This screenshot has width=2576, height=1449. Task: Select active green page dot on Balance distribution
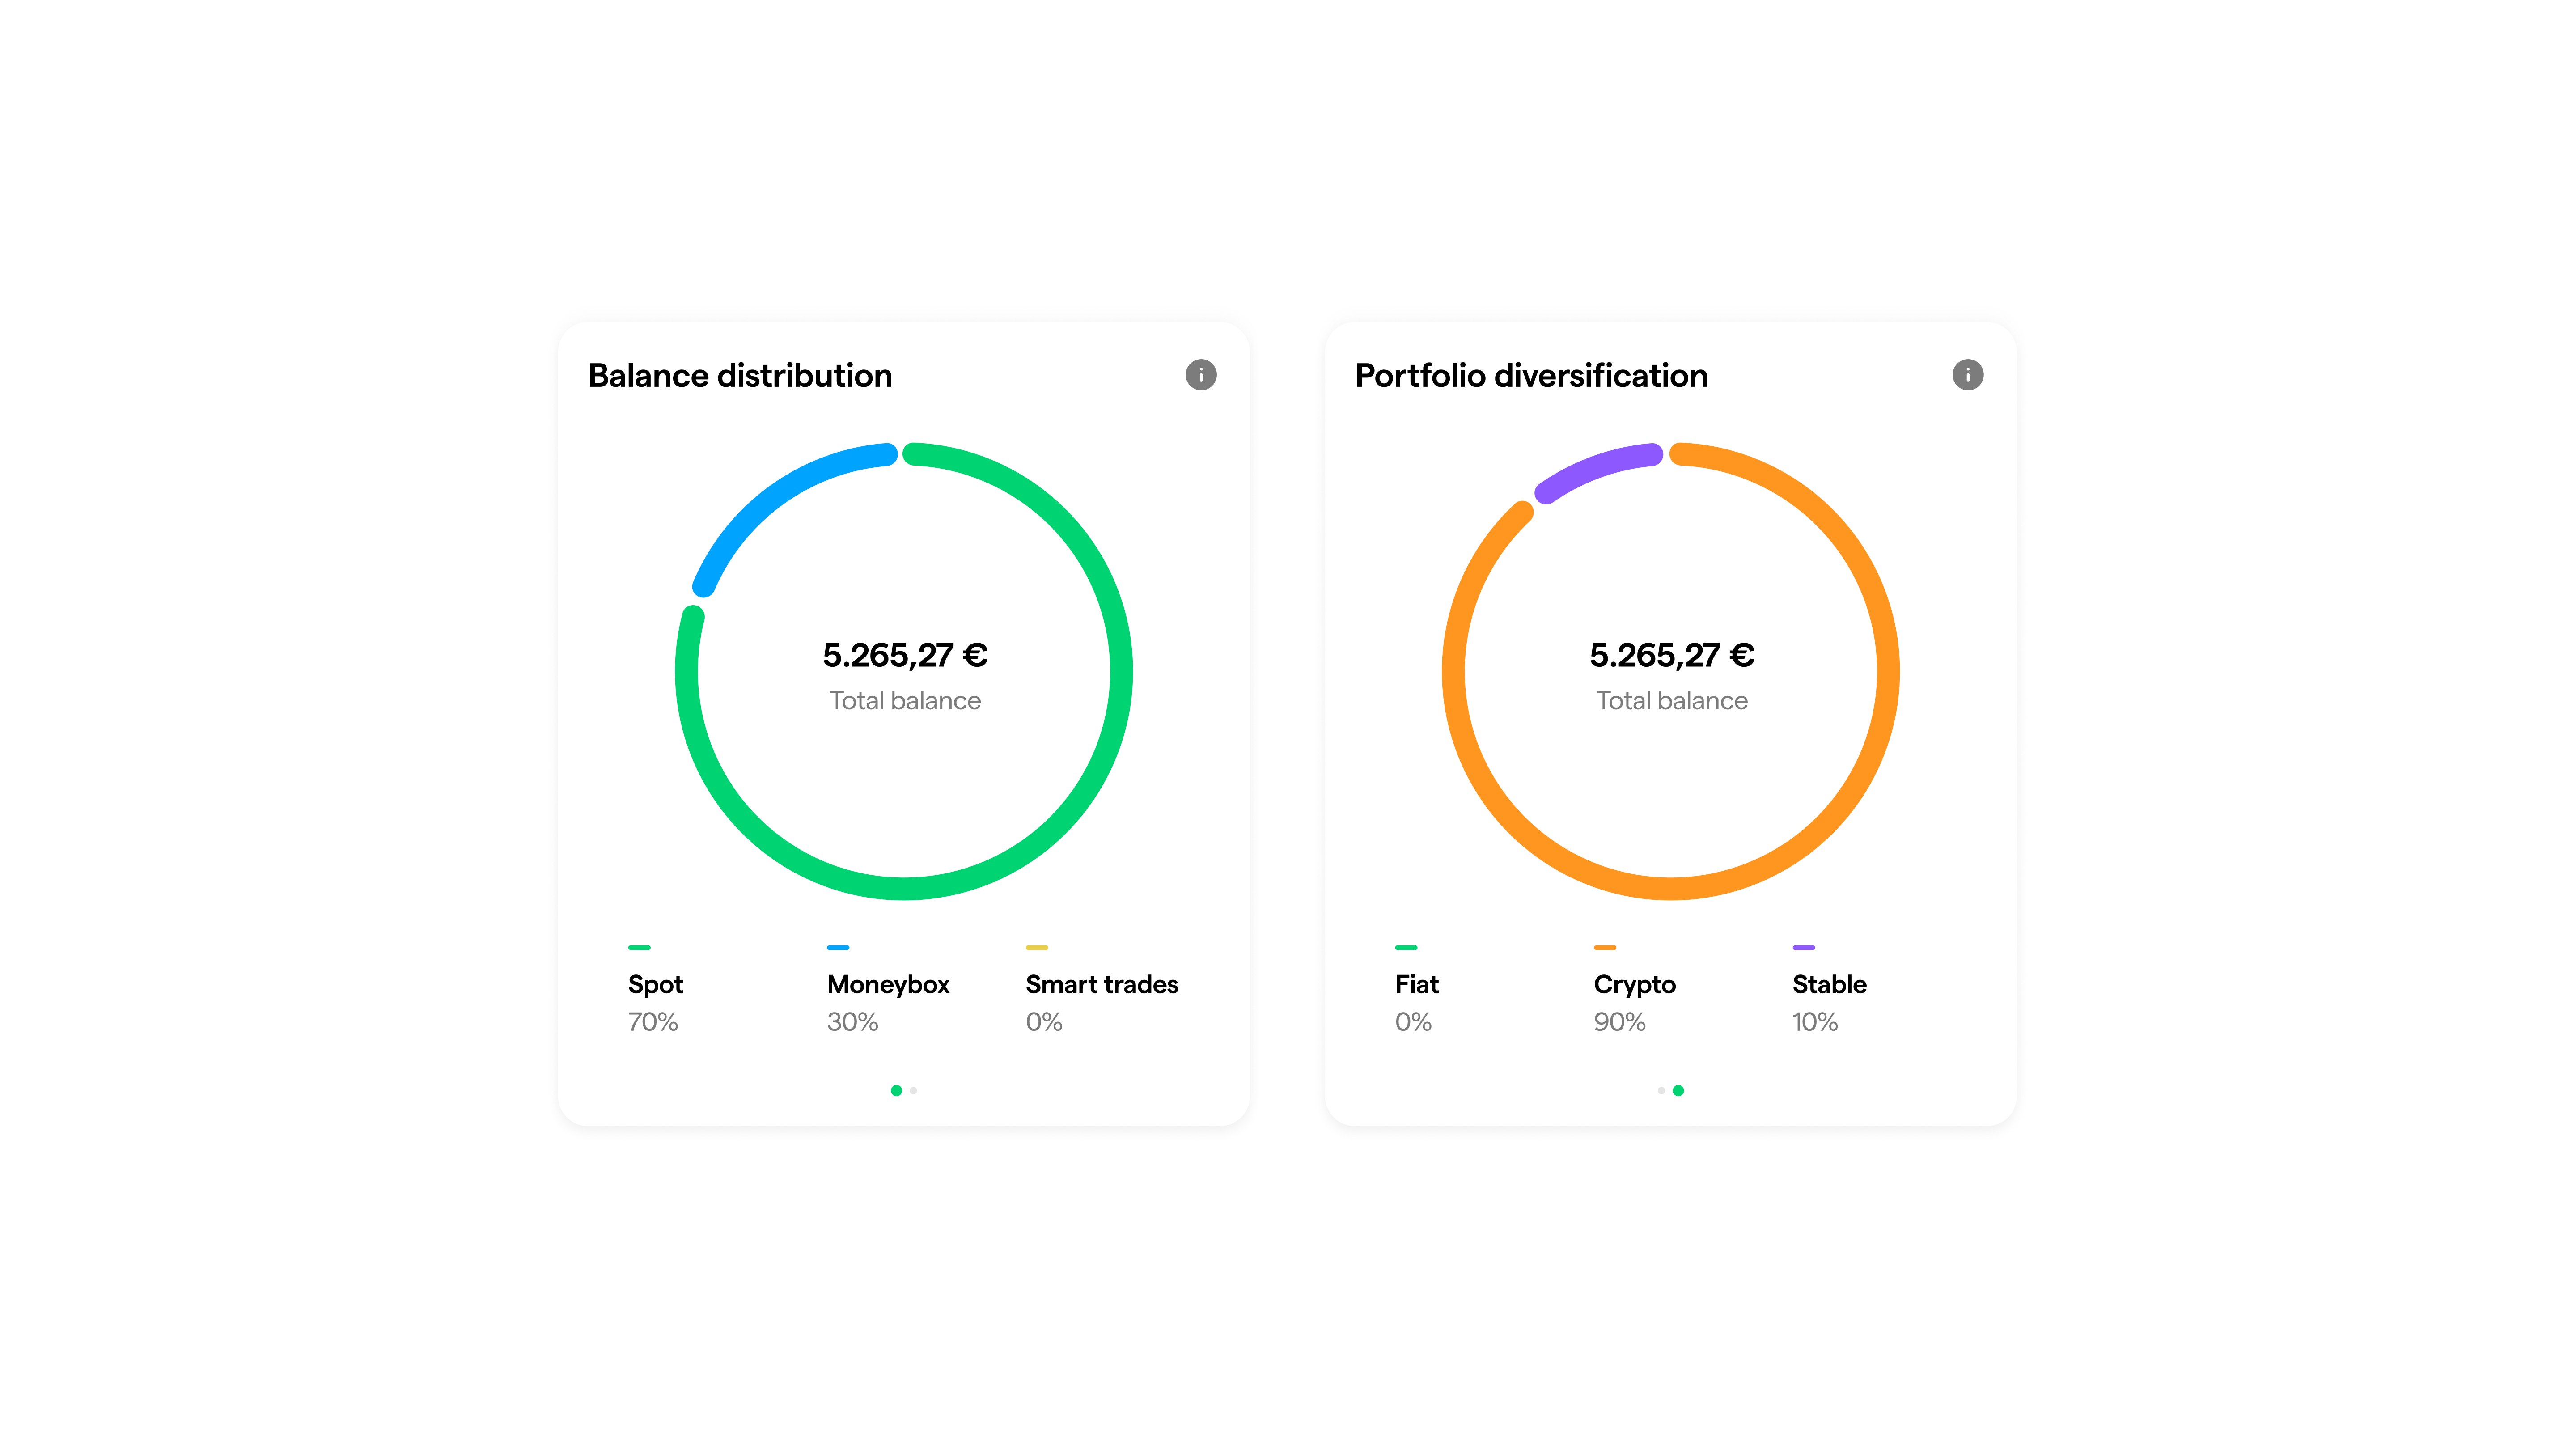click(896, 1091)
